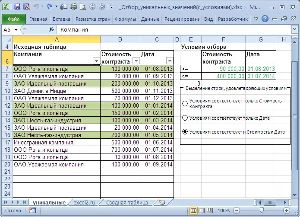Select cell 'Иностранная компания'
The height and width of the screenshot is (217, 300).
(x=57, y=142)
